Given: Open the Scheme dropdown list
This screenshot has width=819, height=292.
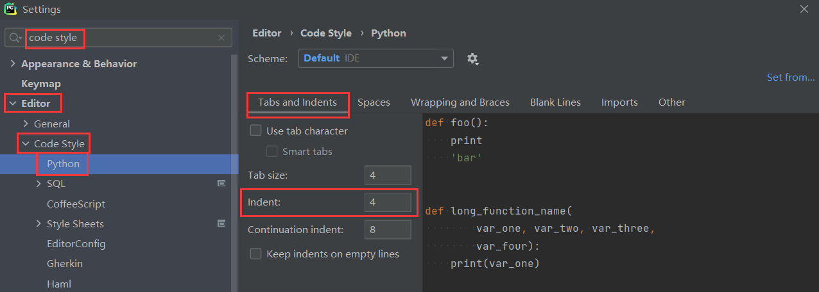Looking at the screenshot, I should tap(375, 58).
